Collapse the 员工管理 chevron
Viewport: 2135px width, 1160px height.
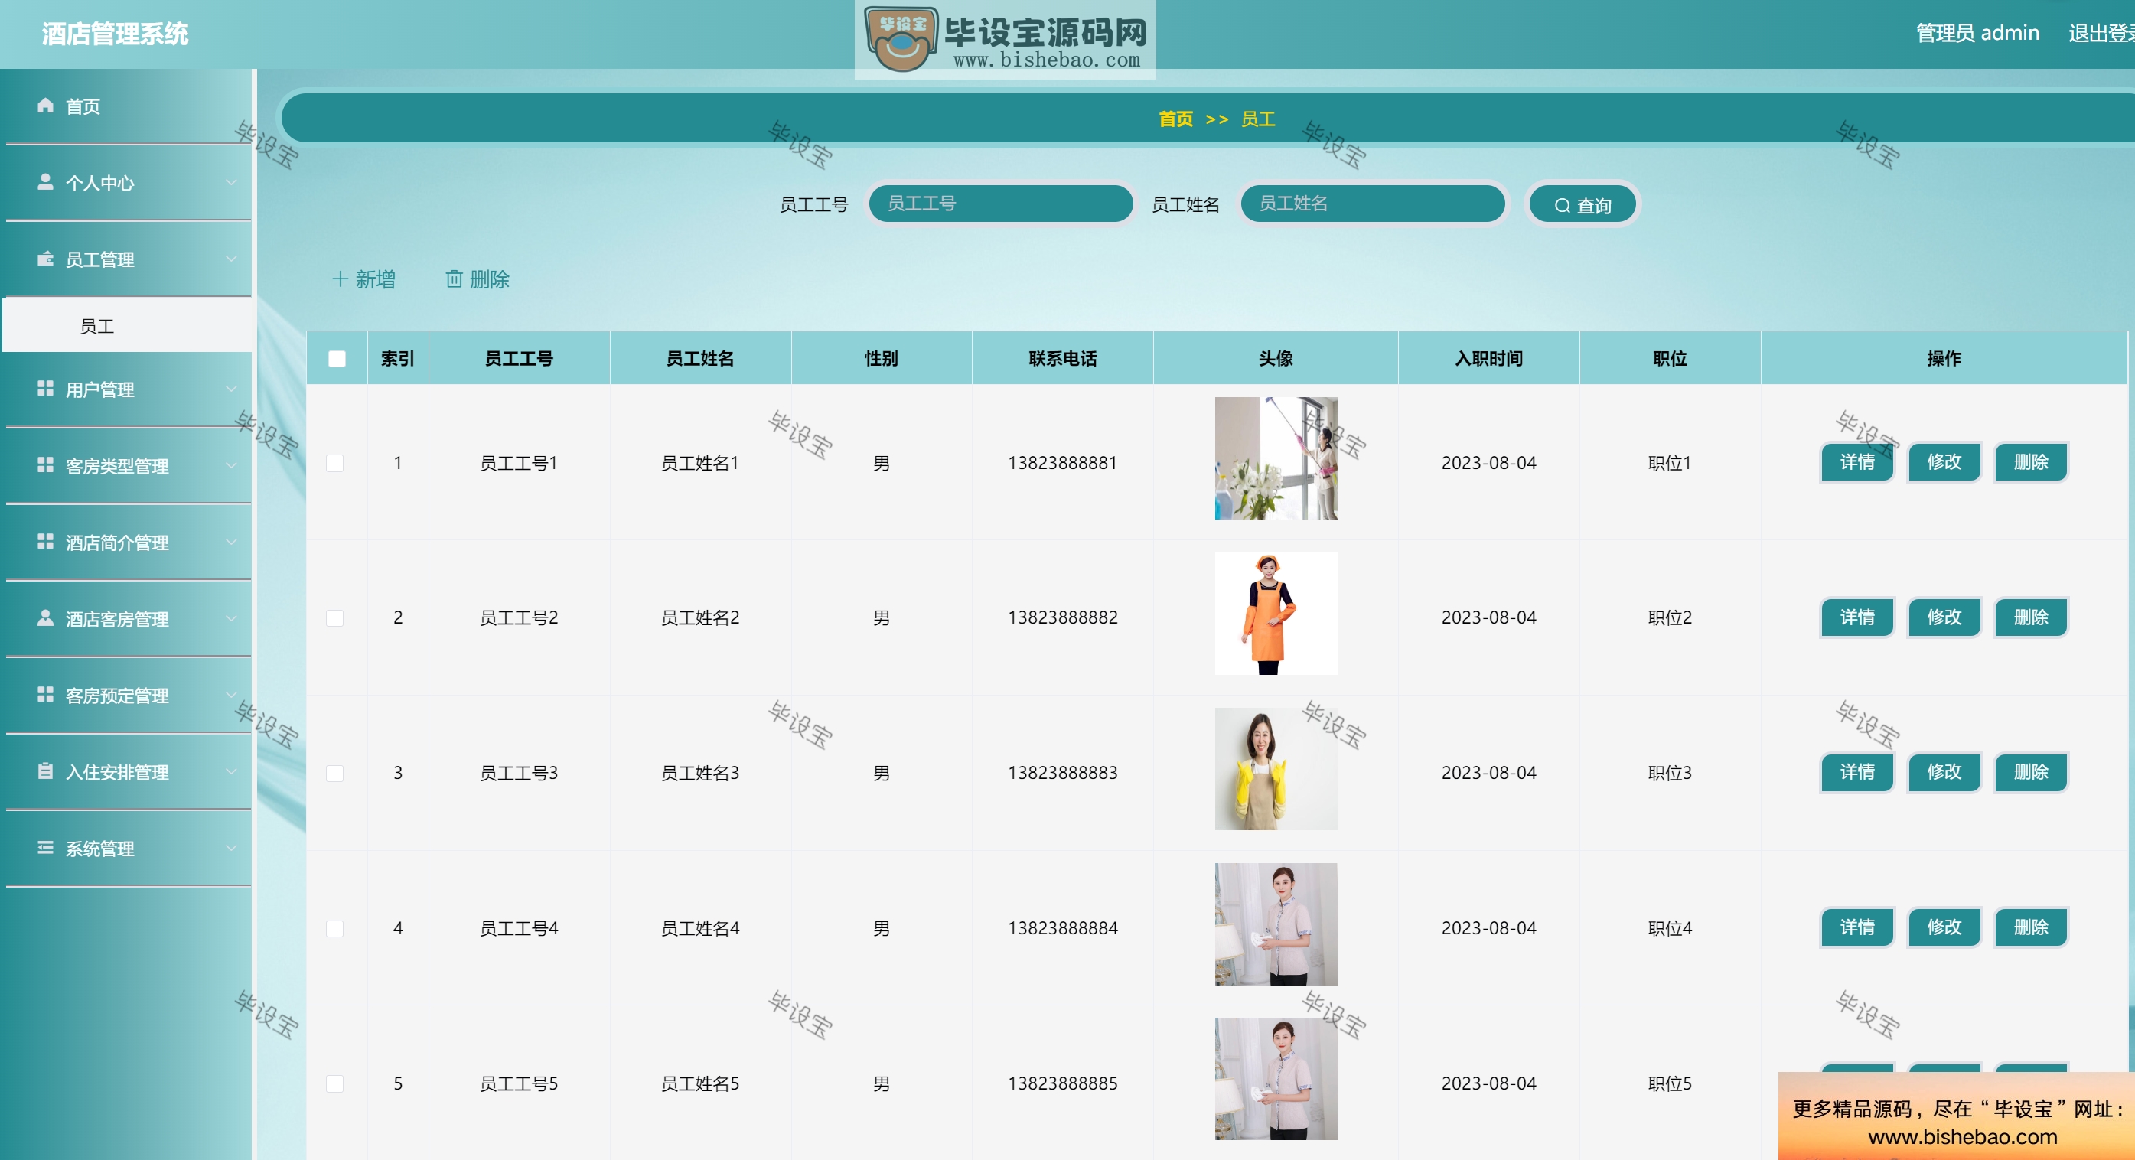(x=231, y=259)
